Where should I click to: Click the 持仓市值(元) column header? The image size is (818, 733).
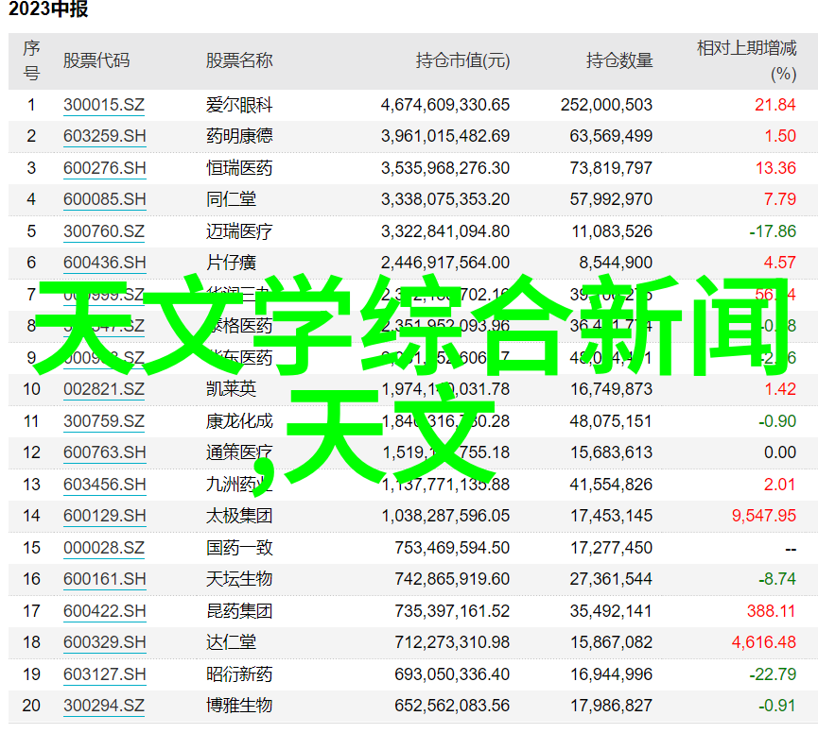[462, 61]
